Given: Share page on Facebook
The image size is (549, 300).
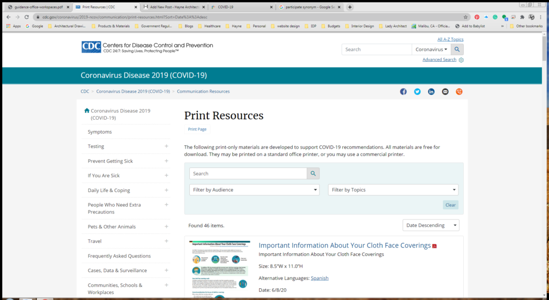Looking at the screenshot, I should coord(403,91).
